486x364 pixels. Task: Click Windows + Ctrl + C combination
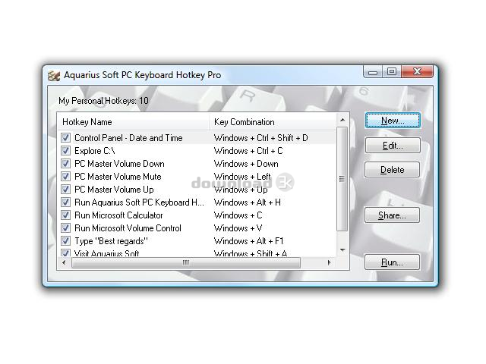[248, 151]
